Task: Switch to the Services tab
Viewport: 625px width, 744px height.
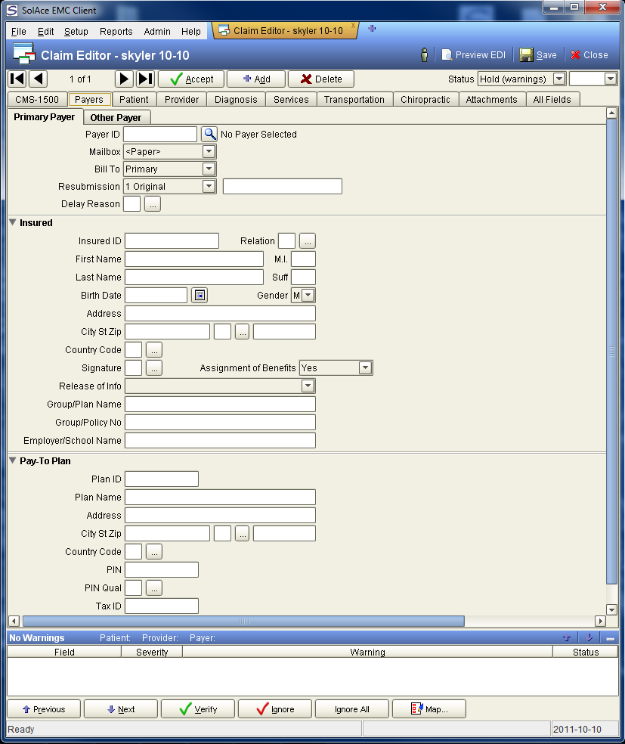Action: (x=291, y=100)
